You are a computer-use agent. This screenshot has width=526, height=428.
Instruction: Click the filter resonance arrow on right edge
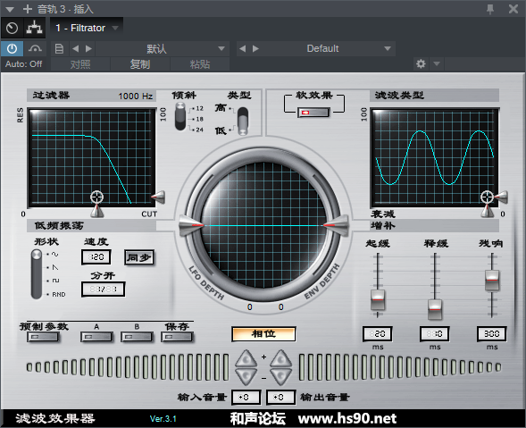pos(158,197)
